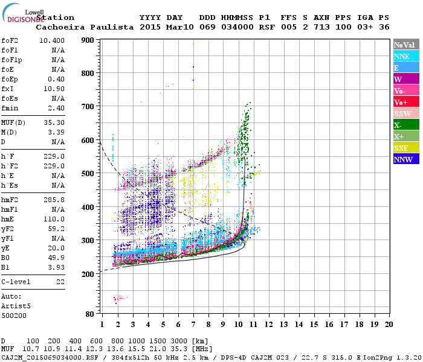Click the 500200 version number
Viewport: 423px width, 362px height.
click(14, 316)
